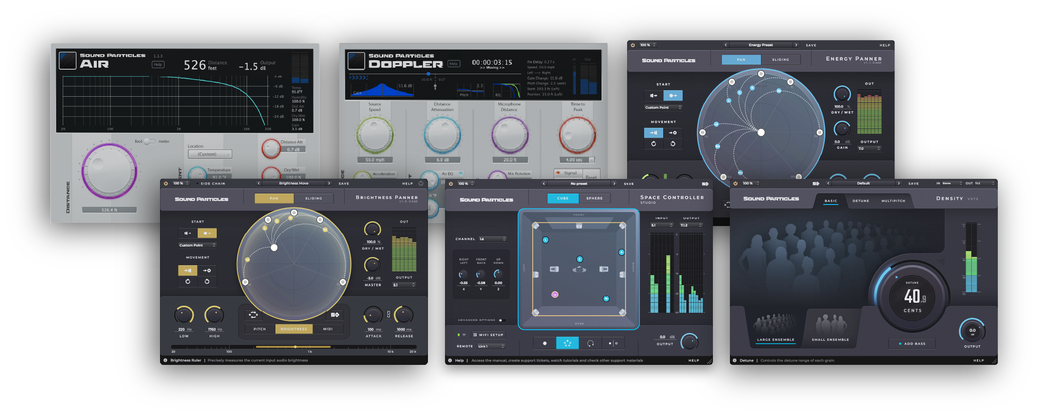
Task: Click the Doppler plugin logo square
Action: point(356,61)
